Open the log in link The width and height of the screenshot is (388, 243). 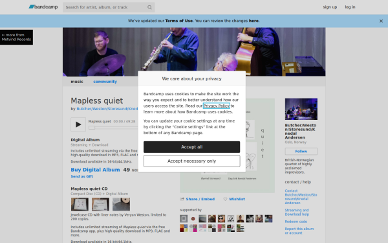click(x=350, y=7)
